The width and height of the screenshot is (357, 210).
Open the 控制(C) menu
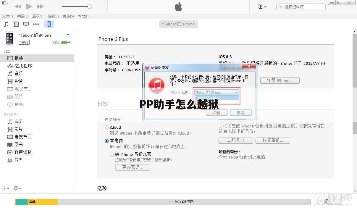point(53,16)
